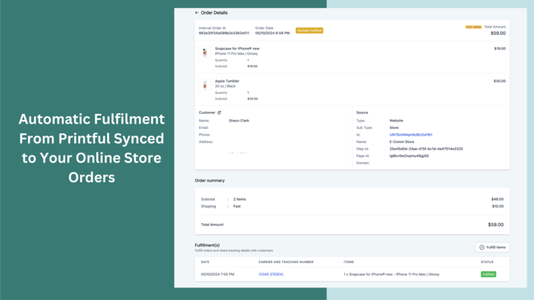Image resolution: width=534 pixels, height=300 pixels.
Task: Click the iPhone 11 Pro Max / Glossy variant
Action: [x=237, y=54]
